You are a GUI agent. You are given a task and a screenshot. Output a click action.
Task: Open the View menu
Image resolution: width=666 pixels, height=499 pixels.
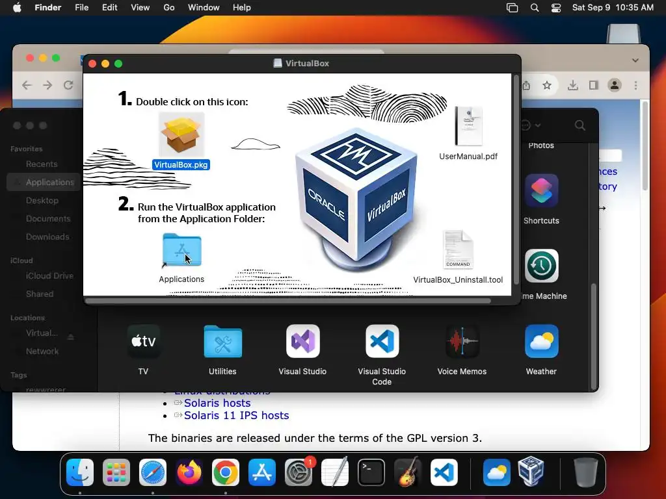click(140, 8)
